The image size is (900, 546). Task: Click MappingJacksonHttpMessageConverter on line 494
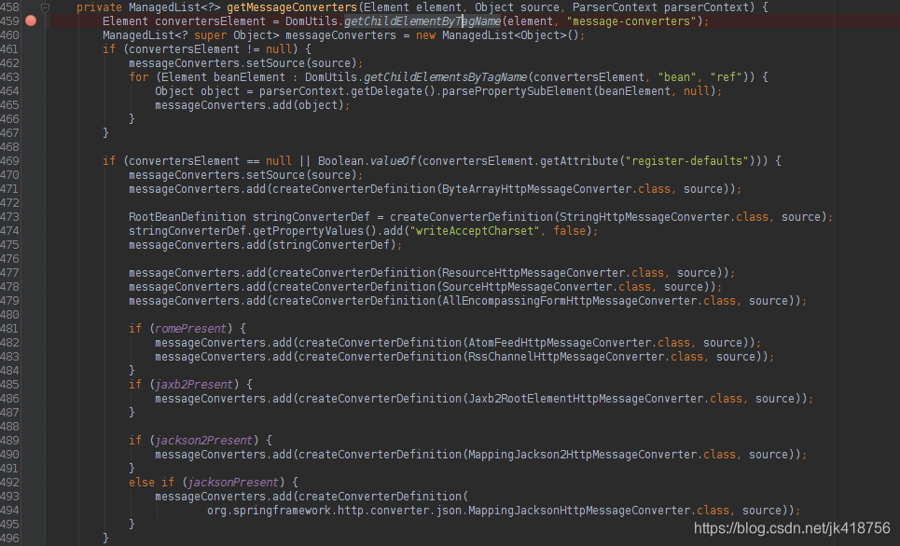[x=579, y=511]
